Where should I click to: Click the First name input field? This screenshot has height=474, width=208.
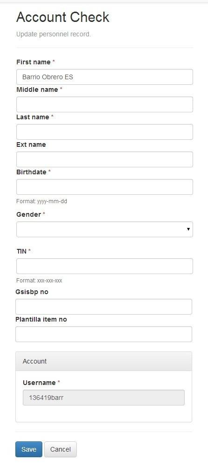104,77
